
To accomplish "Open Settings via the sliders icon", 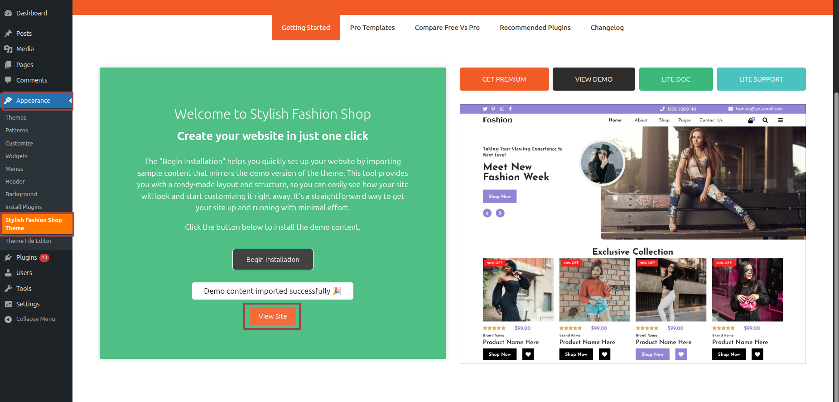I will point(8,304).
